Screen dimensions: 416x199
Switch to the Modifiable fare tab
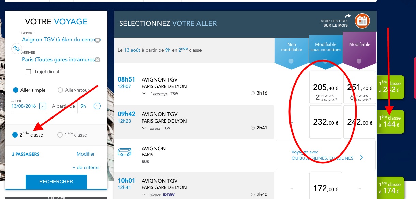coord(359,44)
